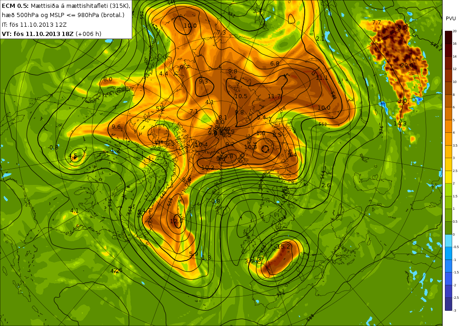Viewport: 461px width, 326px height.
Task: Click the map value '9.7'
Action: click(x=184, y=67)
